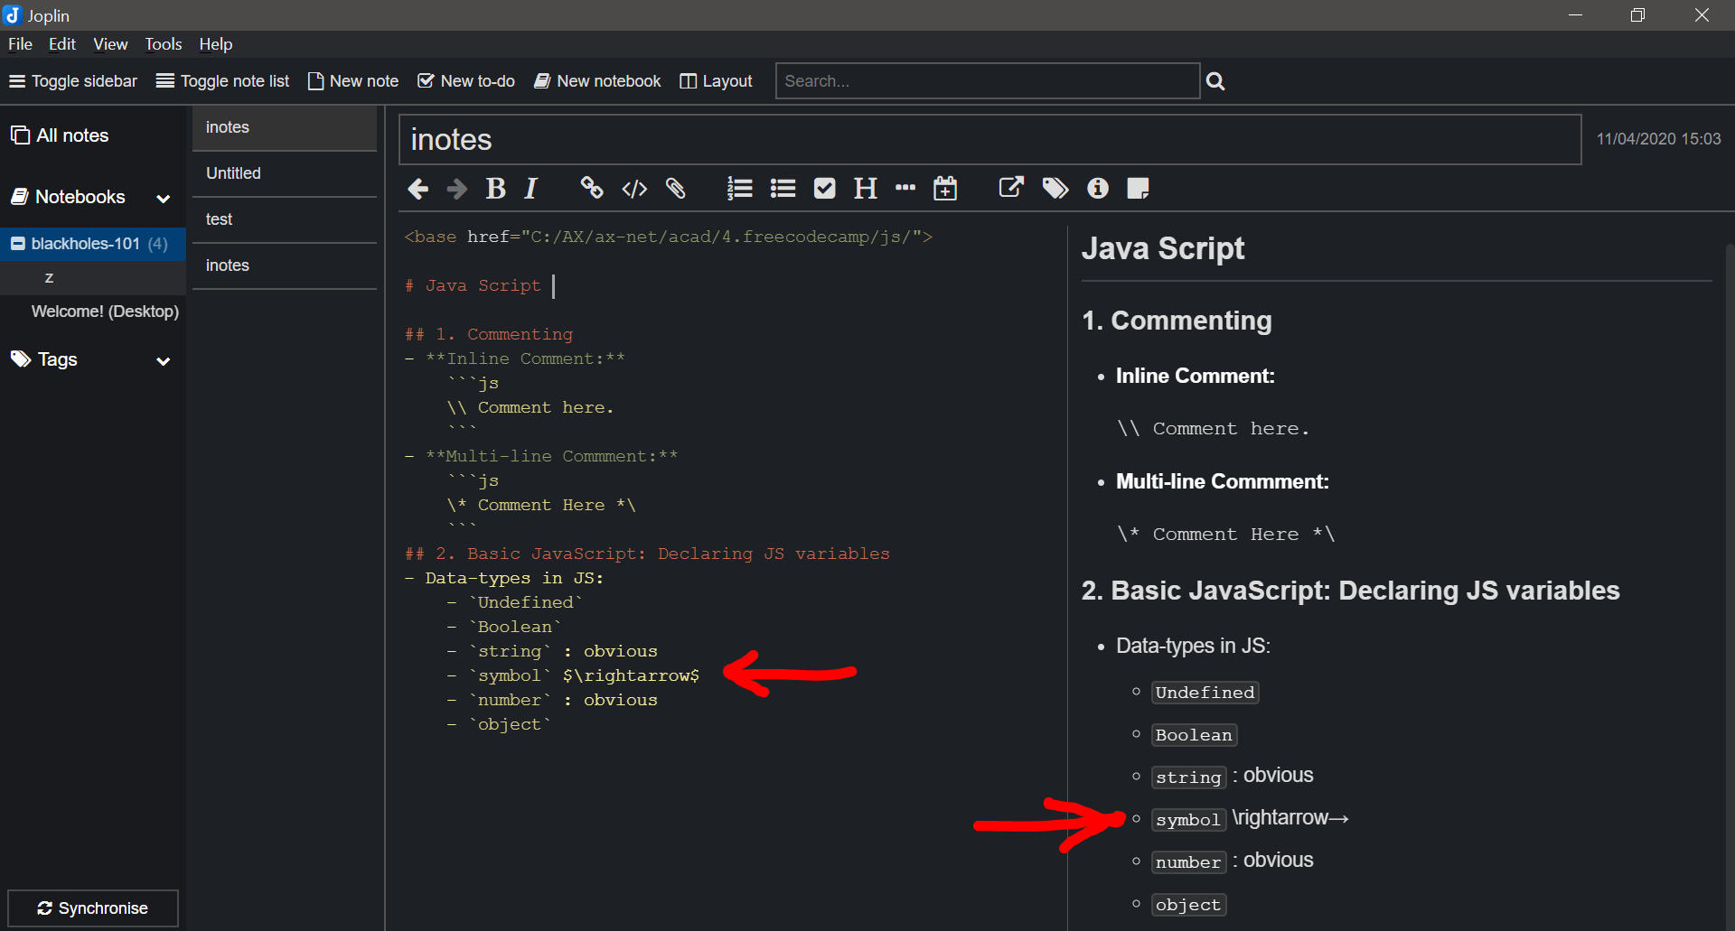Viewport: 1735px width, 931px height.
Task: Insert inline code
Action: [634, 188]
